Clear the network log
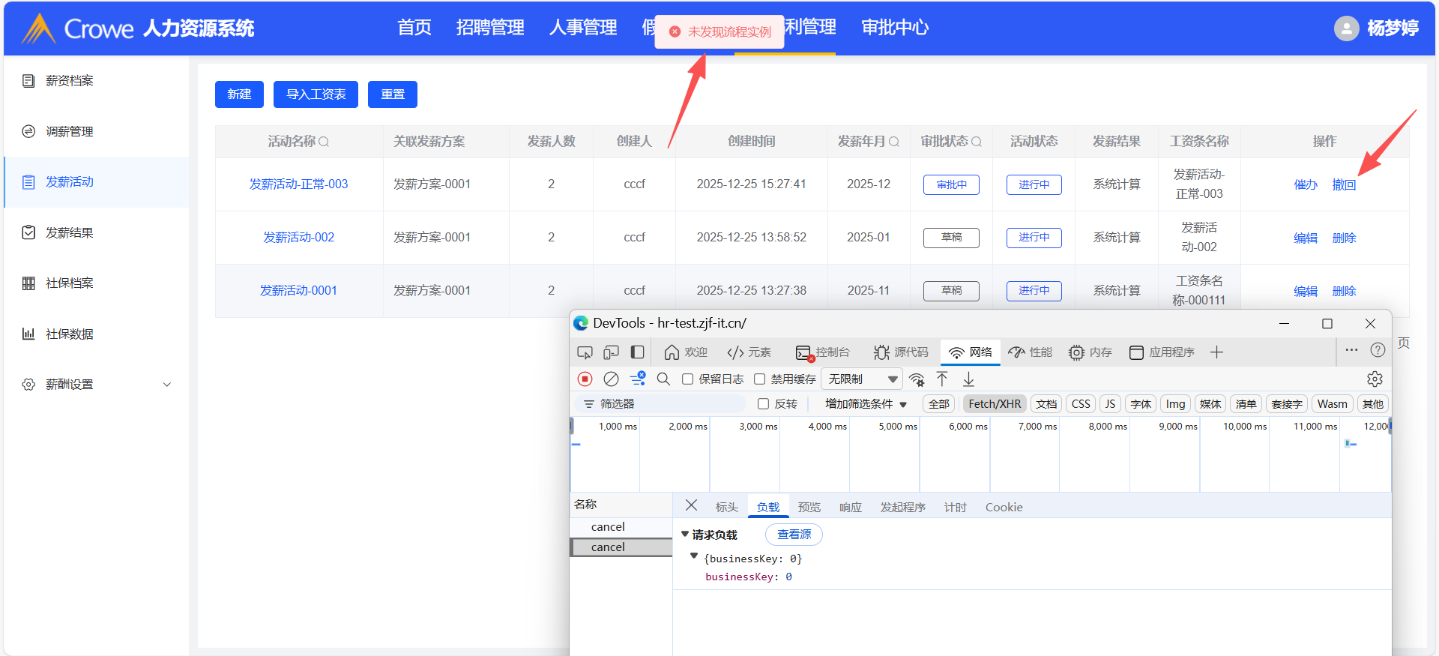 [612, 379]
